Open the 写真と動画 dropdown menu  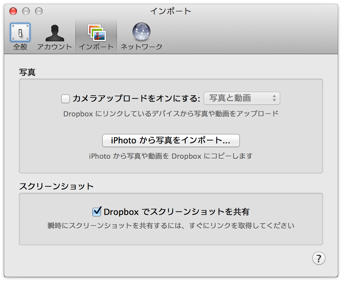(x=242, y=98)
